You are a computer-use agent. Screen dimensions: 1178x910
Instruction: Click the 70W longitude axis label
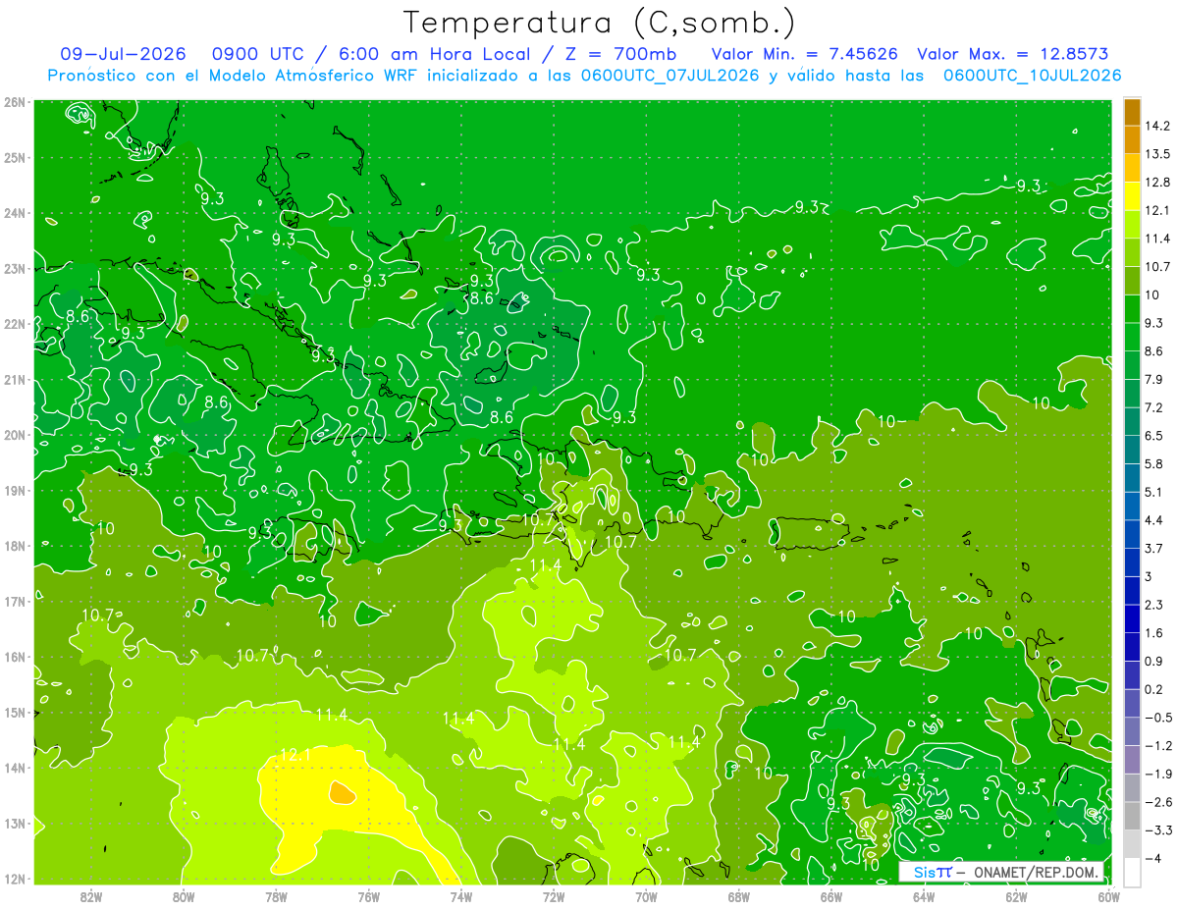(646, 896)
